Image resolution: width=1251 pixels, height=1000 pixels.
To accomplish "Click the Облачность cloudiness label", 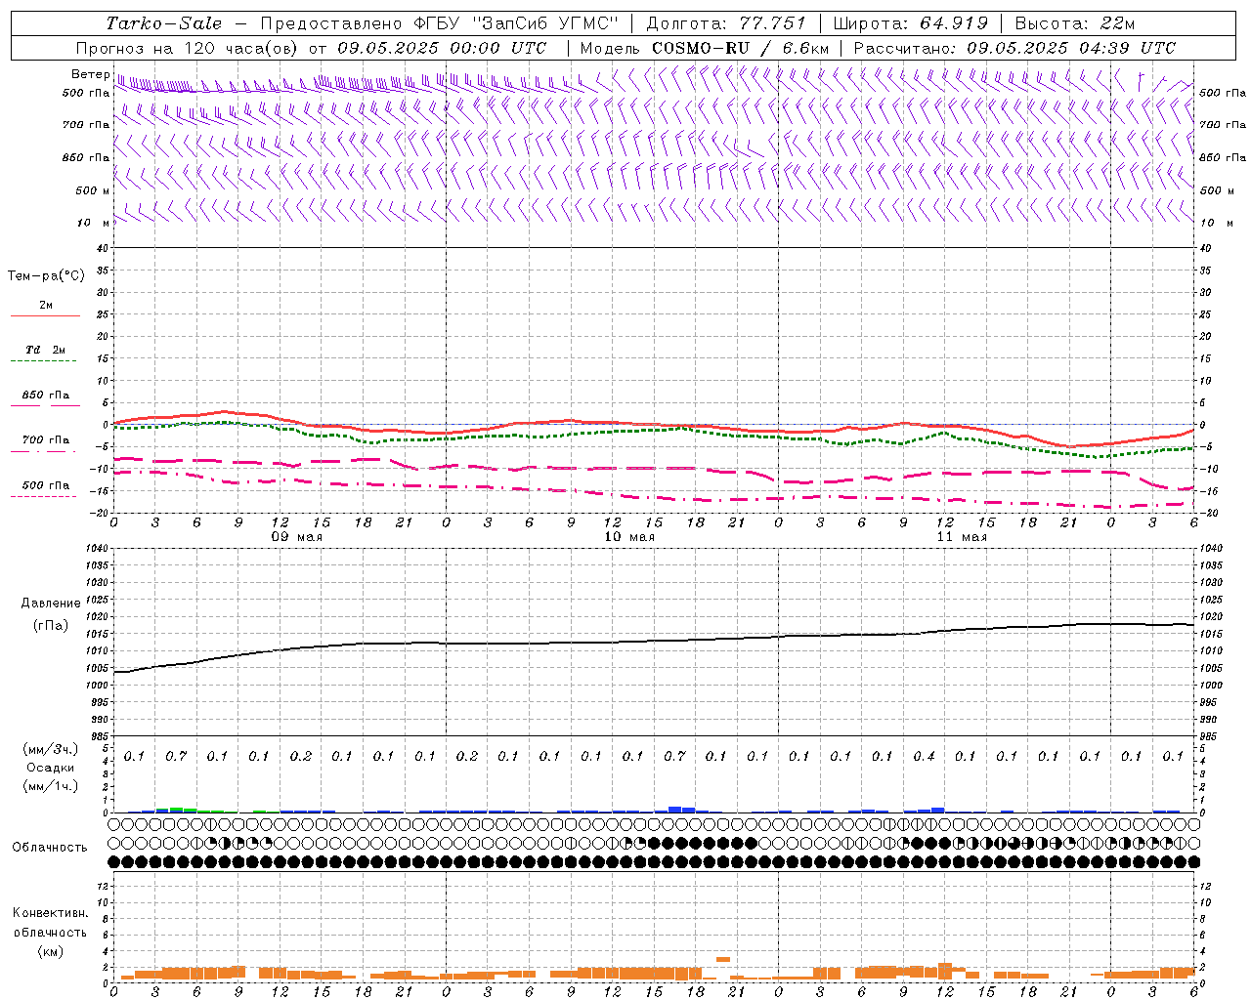I will point(50,847).
